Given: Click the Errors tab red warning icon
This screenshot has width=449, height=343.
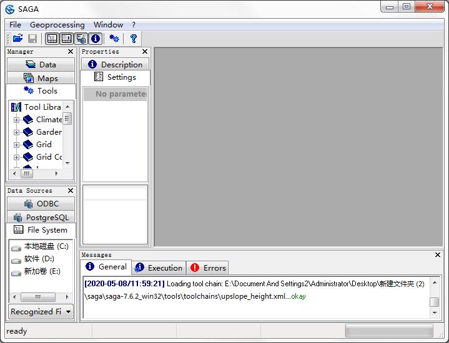Looking at the screenshot, I should 195,268.
